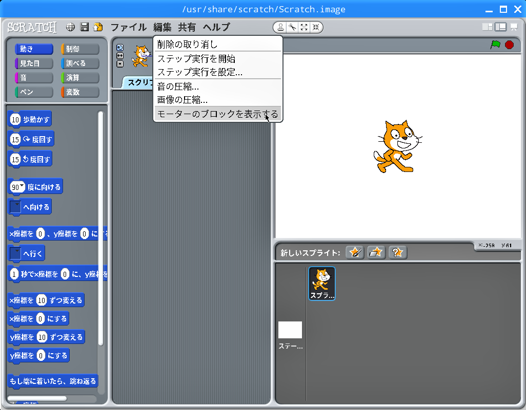Viewport: 526px width, 410px height.
Task: Click the 度に向ける block label
Action: pyautogui.click(x=44, y=187)
